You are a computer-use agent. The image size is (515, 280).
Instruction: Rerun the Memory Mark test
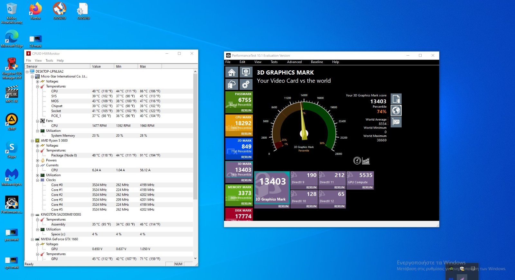(246, 204)
